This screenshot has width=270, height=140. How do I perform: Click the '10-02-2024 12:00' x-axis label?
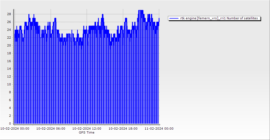point(87,129)
